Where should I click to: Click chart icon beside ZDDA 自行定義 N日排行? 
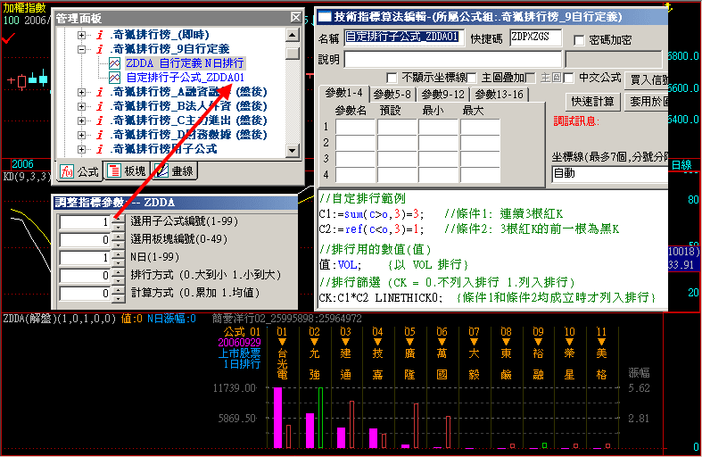coord(114,63)
